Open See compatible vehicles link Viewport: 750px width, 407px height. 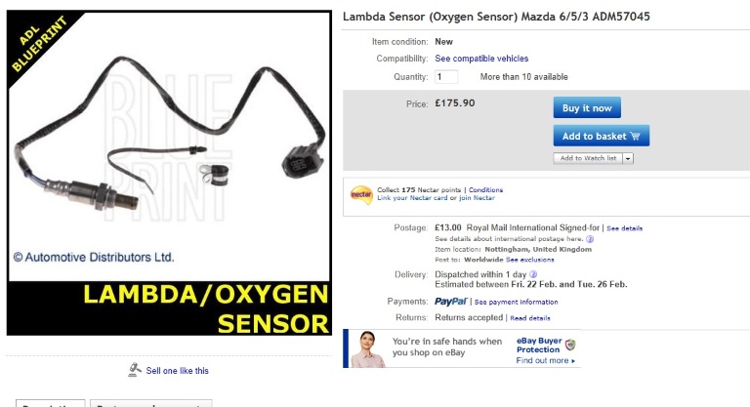481,59
